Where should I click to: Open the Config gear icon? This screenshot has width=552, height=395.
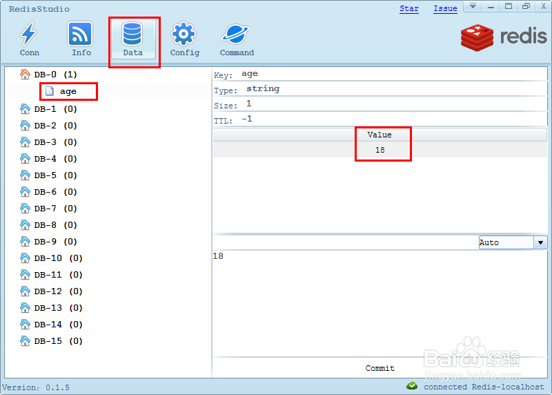(x=184, y=34)
